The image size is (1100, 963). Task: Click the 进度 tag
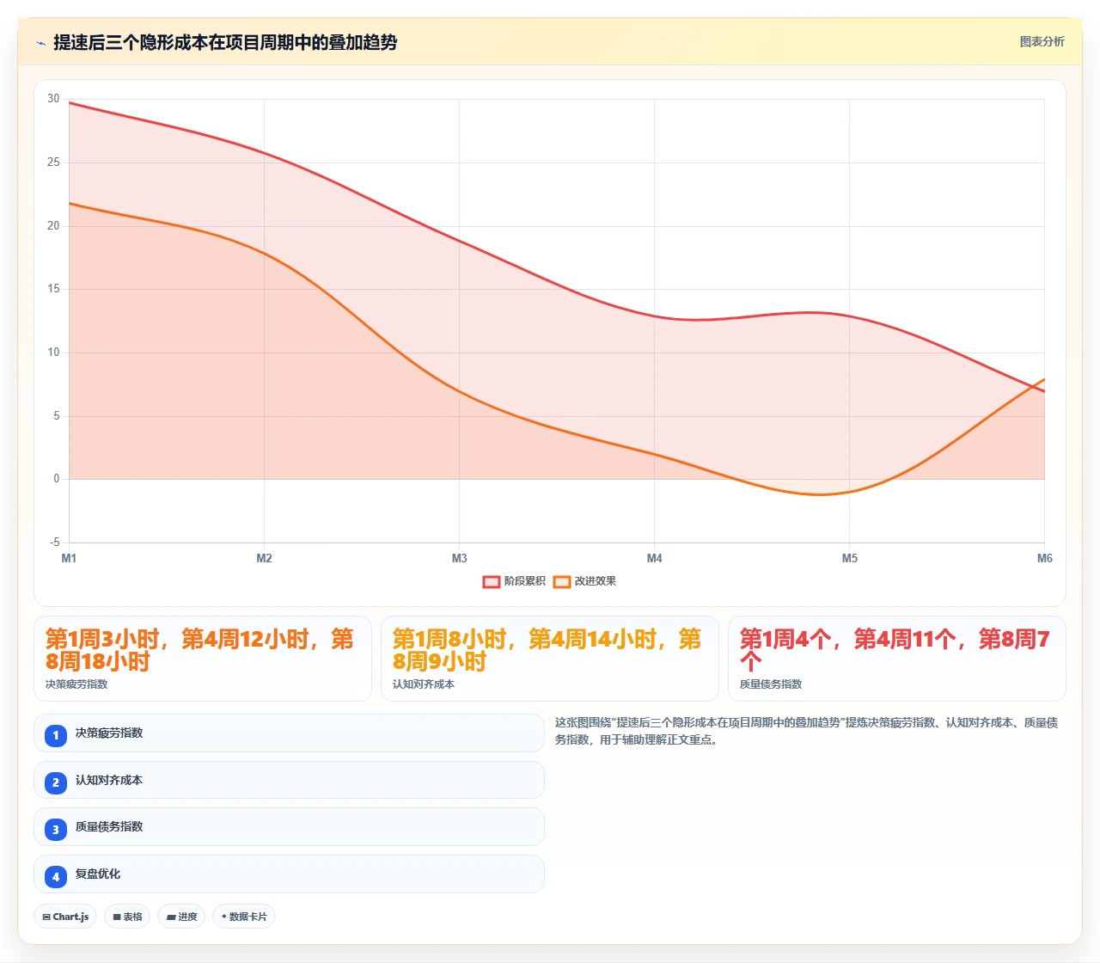click(x=181, y=917)
